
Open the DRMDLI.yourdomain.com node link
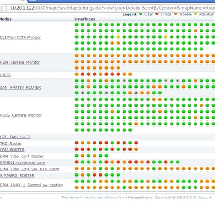point(22,162)
